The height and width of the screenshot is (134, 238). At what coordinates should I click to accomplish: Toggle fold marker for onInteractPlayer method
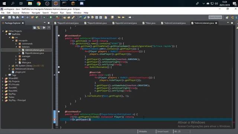point(59,112)
